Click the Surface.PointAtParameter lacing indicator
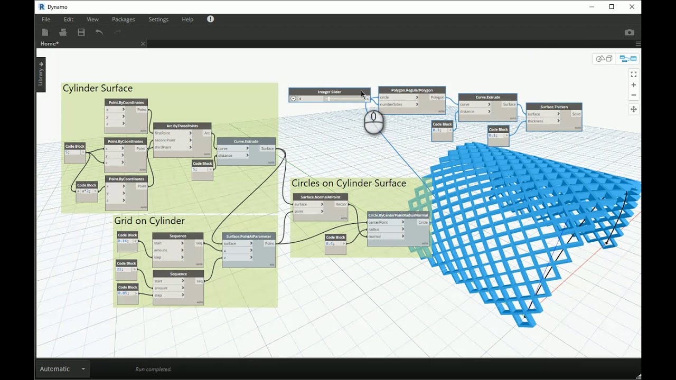This screenshot has height=380, width=676. (272, 264)
